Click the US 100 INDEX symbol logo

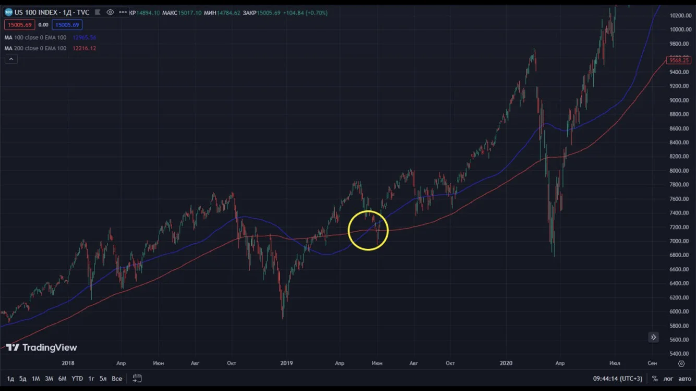click(8, 12)
